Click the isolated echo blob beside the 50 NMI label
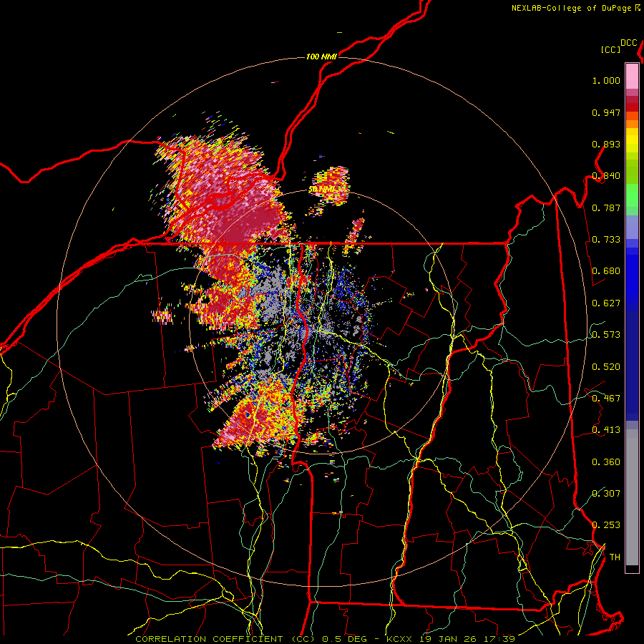 pyautogui.click(x=333, y=185)
